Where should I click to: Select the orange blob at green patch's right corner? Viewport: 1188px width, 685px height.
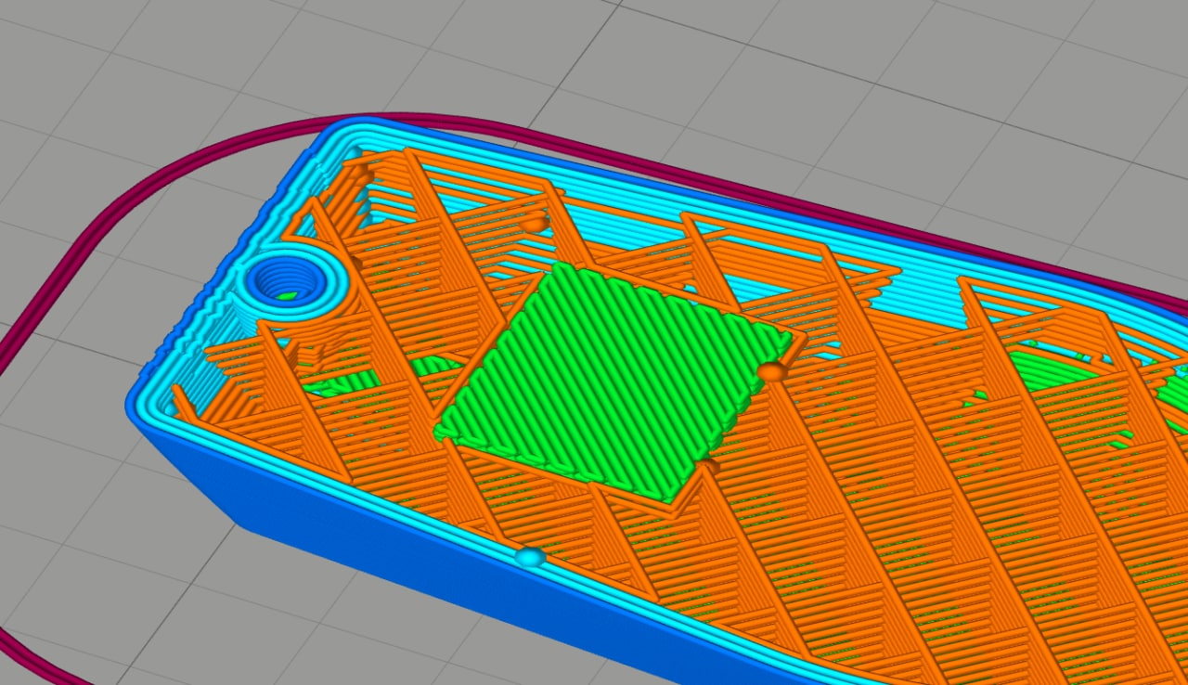coord(772,372)
